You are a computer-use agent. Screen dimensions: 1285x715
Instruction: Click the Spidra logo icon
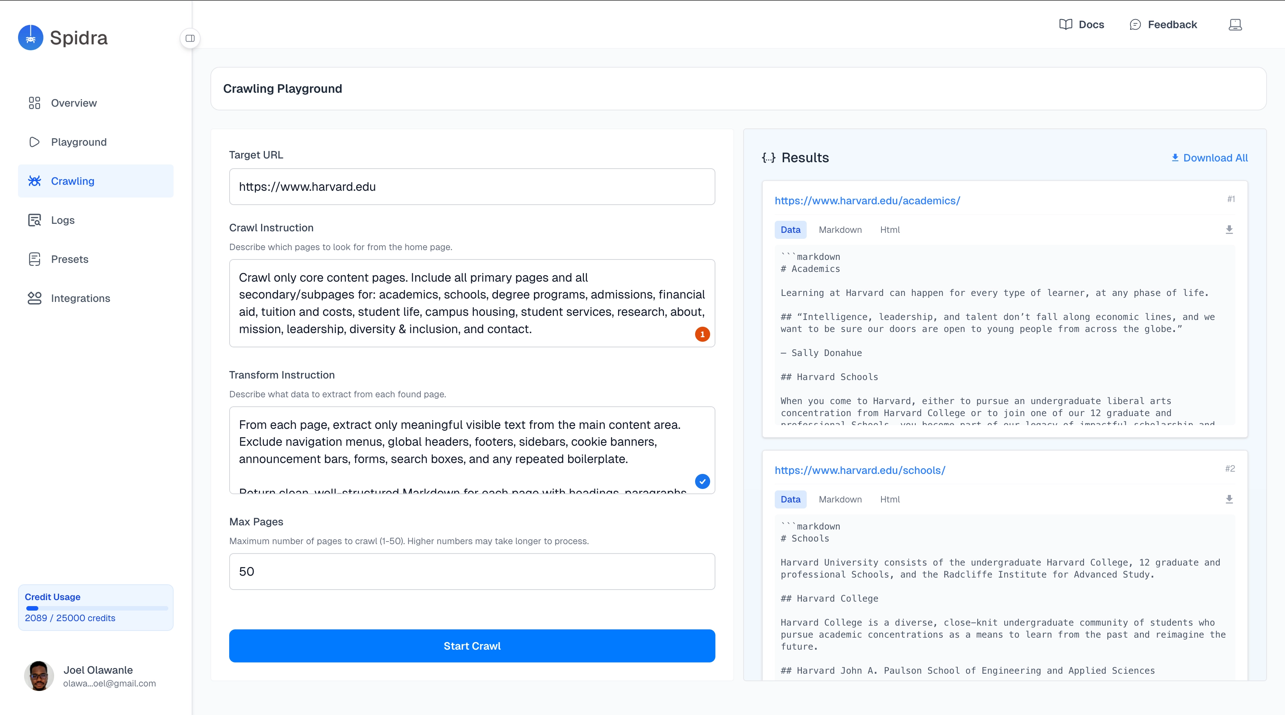pyautogui.click(x=30, y=38)
